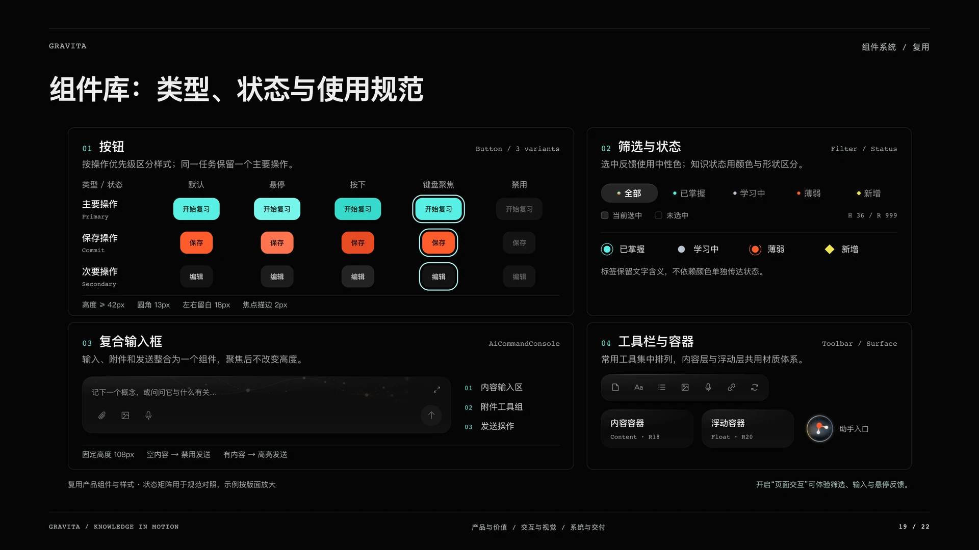Select the 学习中 status dot
Screen dimensions: 979x550
pyautogui.click(x=681, y=249)
